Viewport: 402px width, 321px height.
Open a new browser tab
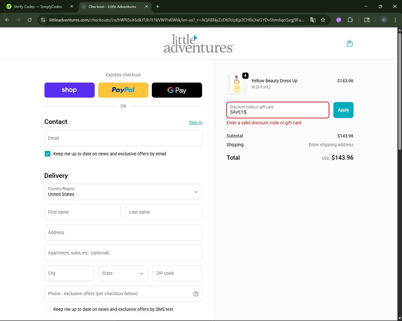coord(158,6)
